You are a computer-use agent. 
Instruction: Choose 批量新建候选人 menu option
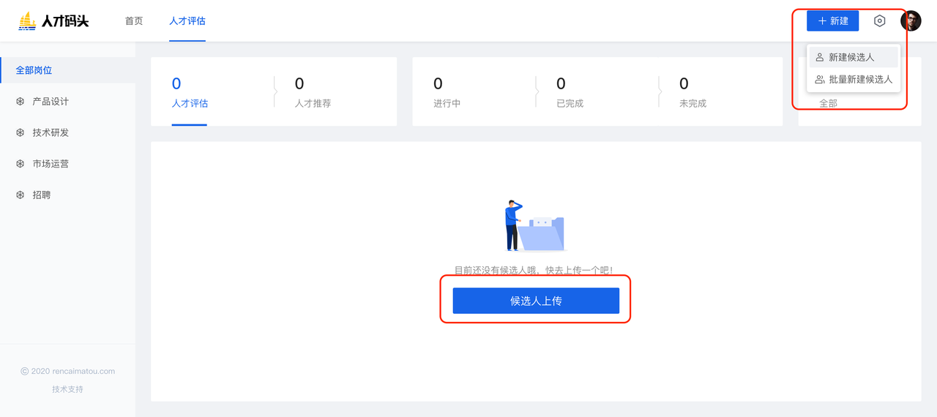tap(860, 80)
